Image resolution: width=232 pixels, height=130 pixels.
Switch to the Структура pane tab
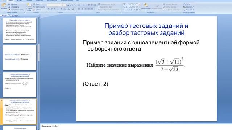click(14, 16)
